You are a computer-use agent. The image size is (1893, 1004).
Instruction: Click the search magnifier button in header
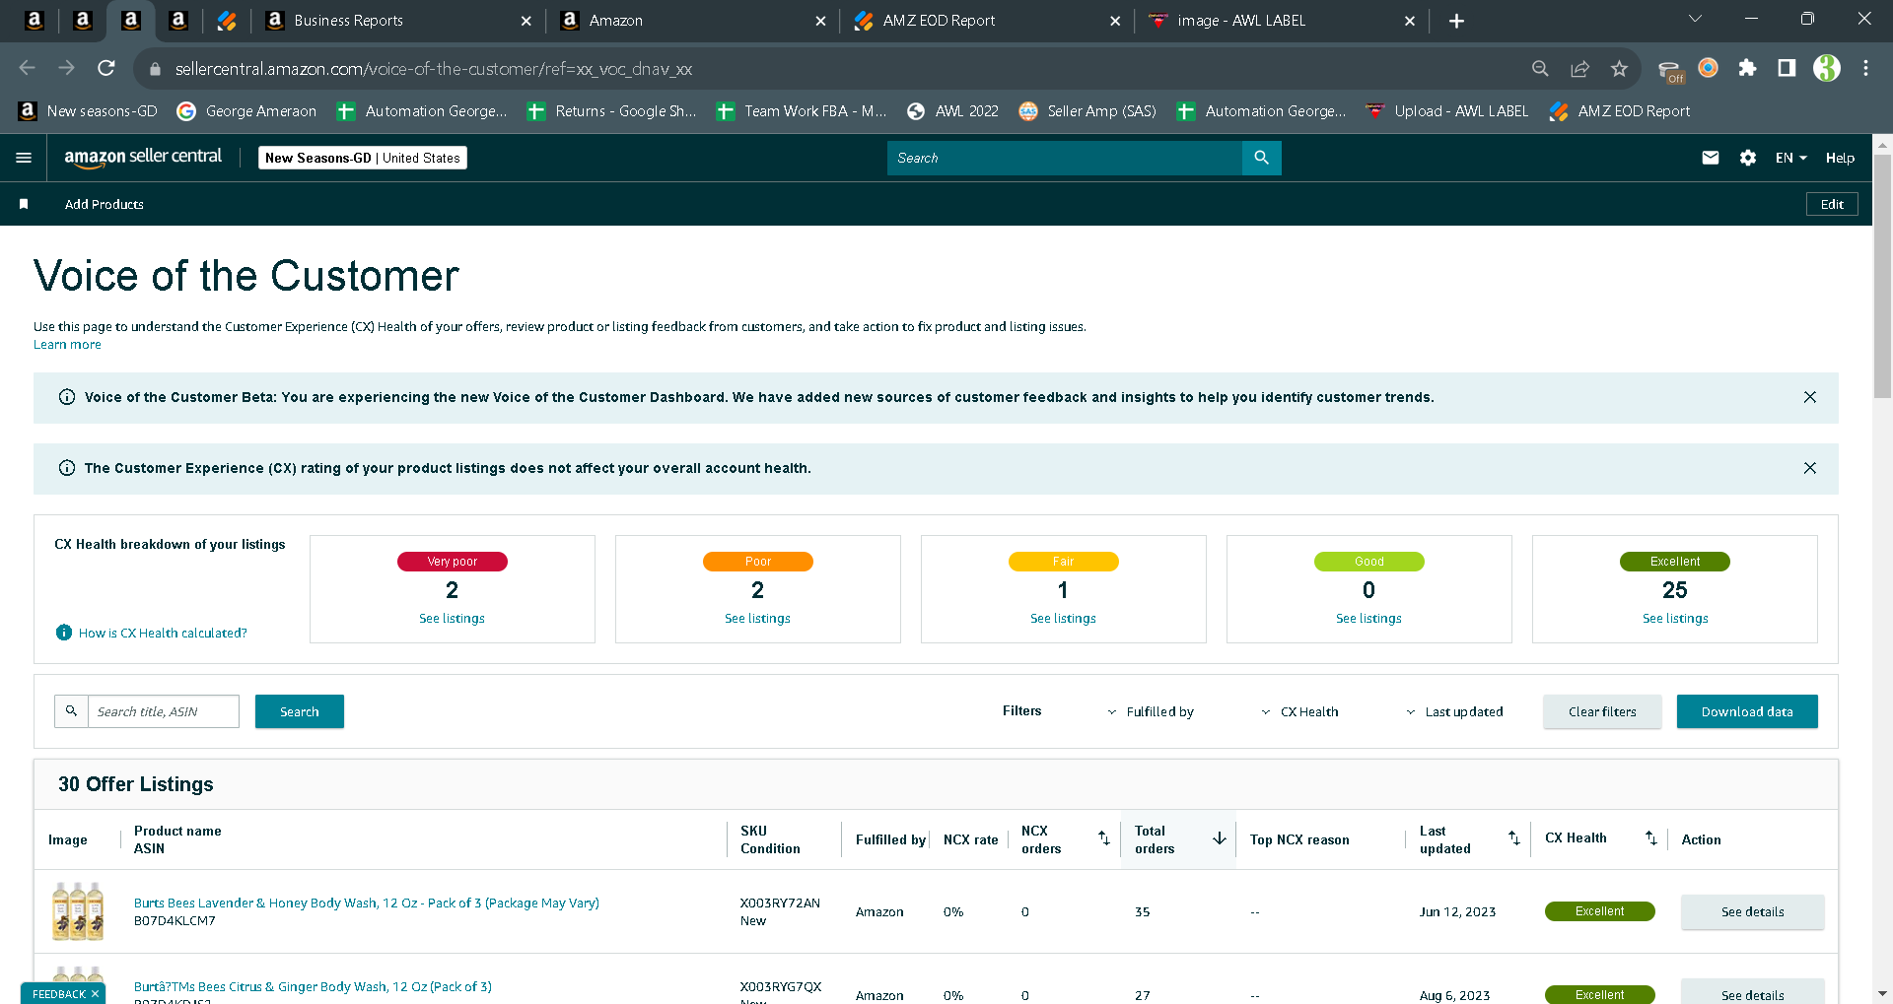(1261, 158)
